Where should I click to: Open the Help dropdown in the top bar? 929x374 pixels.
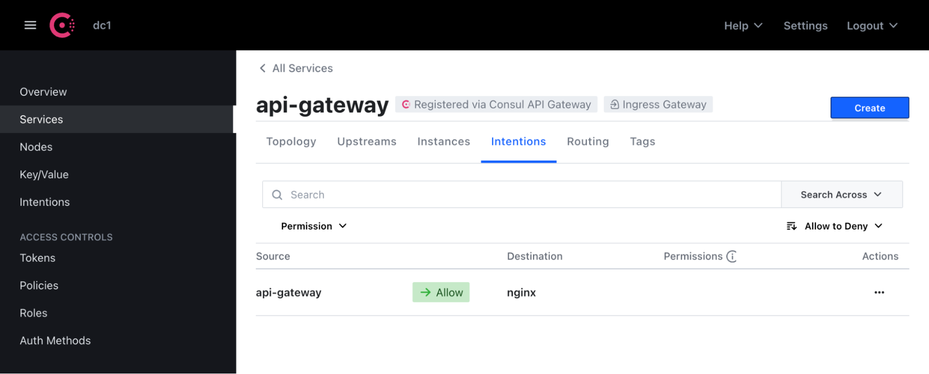742,26
